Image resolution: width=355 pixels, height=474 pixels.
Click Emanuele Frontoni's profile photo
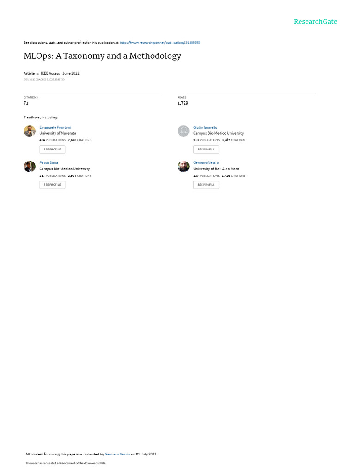click(x=30, y=131)
